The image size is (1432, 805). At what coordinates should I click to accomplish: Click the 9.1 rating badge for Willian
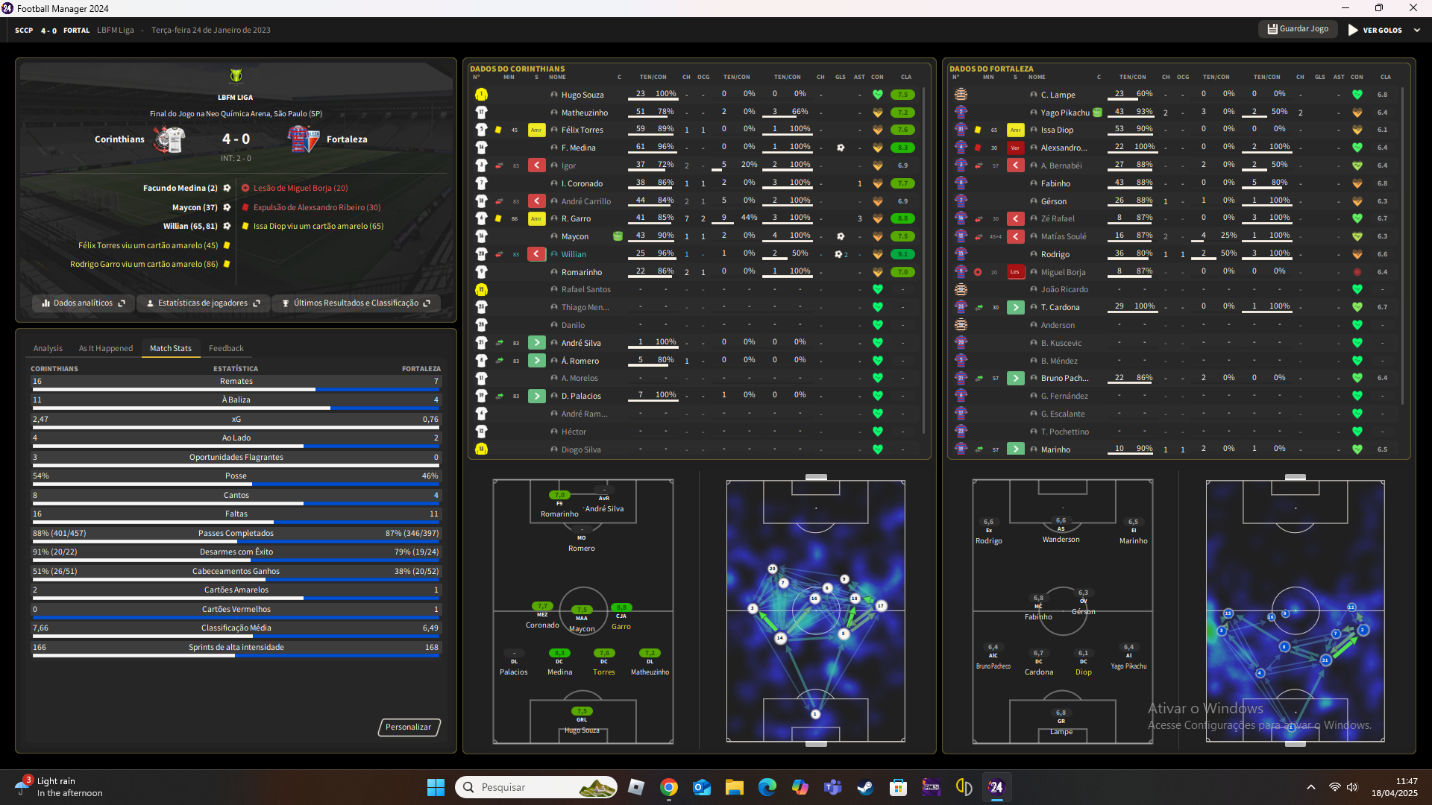pos(902,254)
